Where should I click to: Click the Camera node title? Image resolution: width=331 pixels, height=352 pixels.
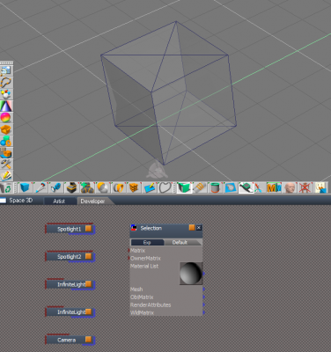pyautogui.click(x=67, y=340)
